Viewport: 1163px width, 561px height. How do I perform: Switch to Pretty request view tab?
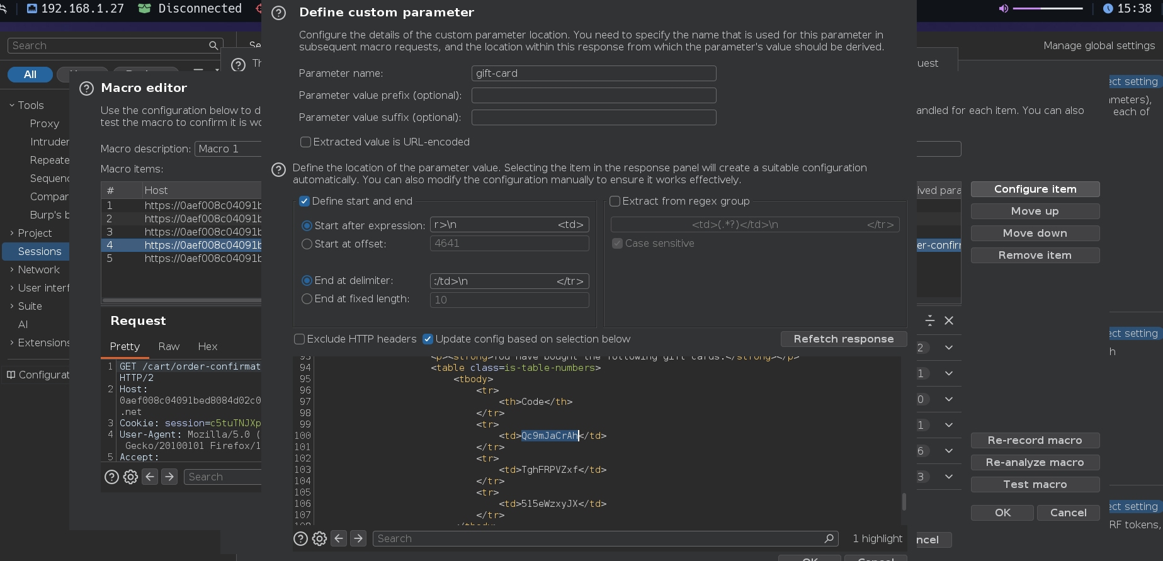click(125, 347)
